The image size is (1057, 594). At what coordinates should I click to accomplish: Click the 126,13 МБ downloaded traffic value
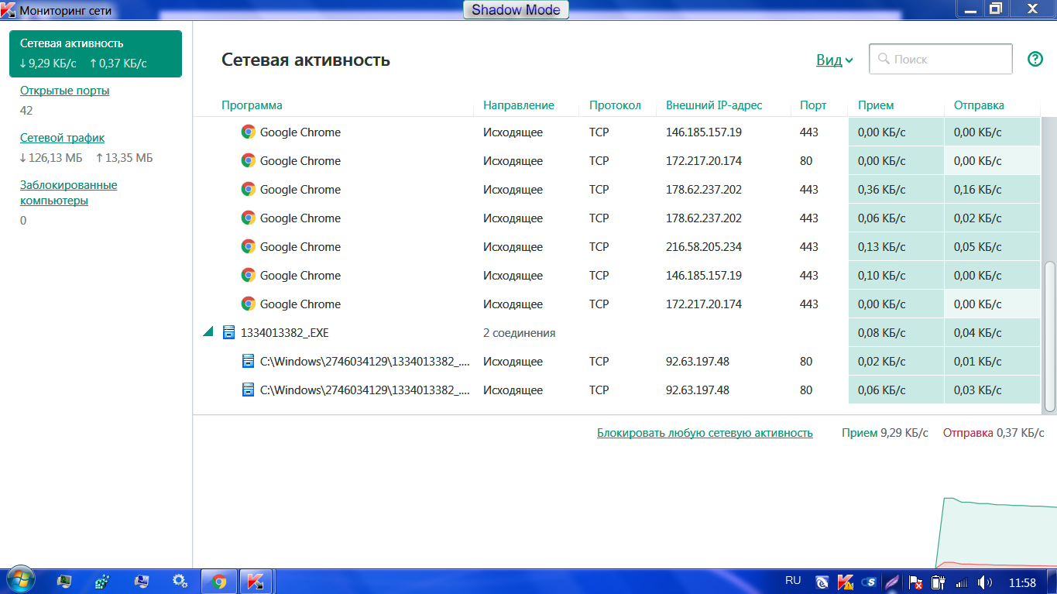click(x=51, y=158)
